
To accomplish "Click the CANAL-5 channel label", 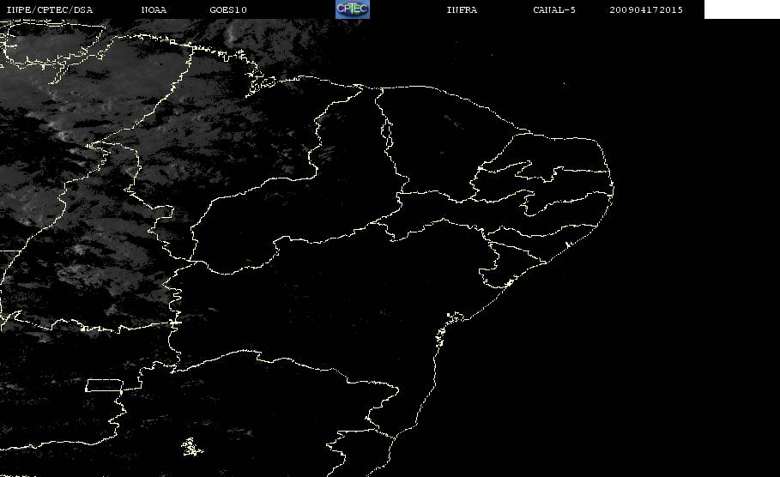I will (554, 10).
